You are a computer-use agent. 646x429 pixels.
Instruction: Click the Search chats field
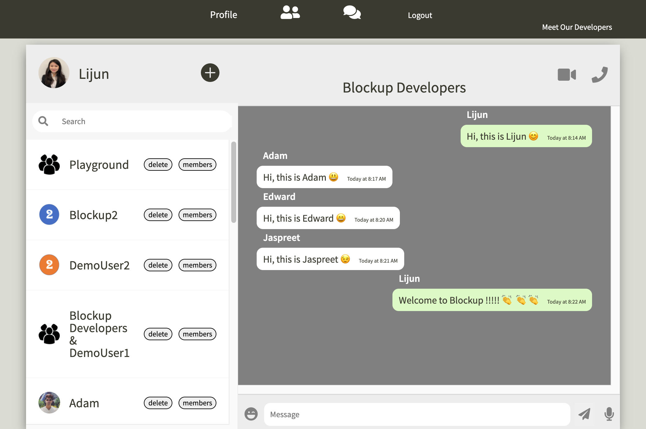[143, 121]
